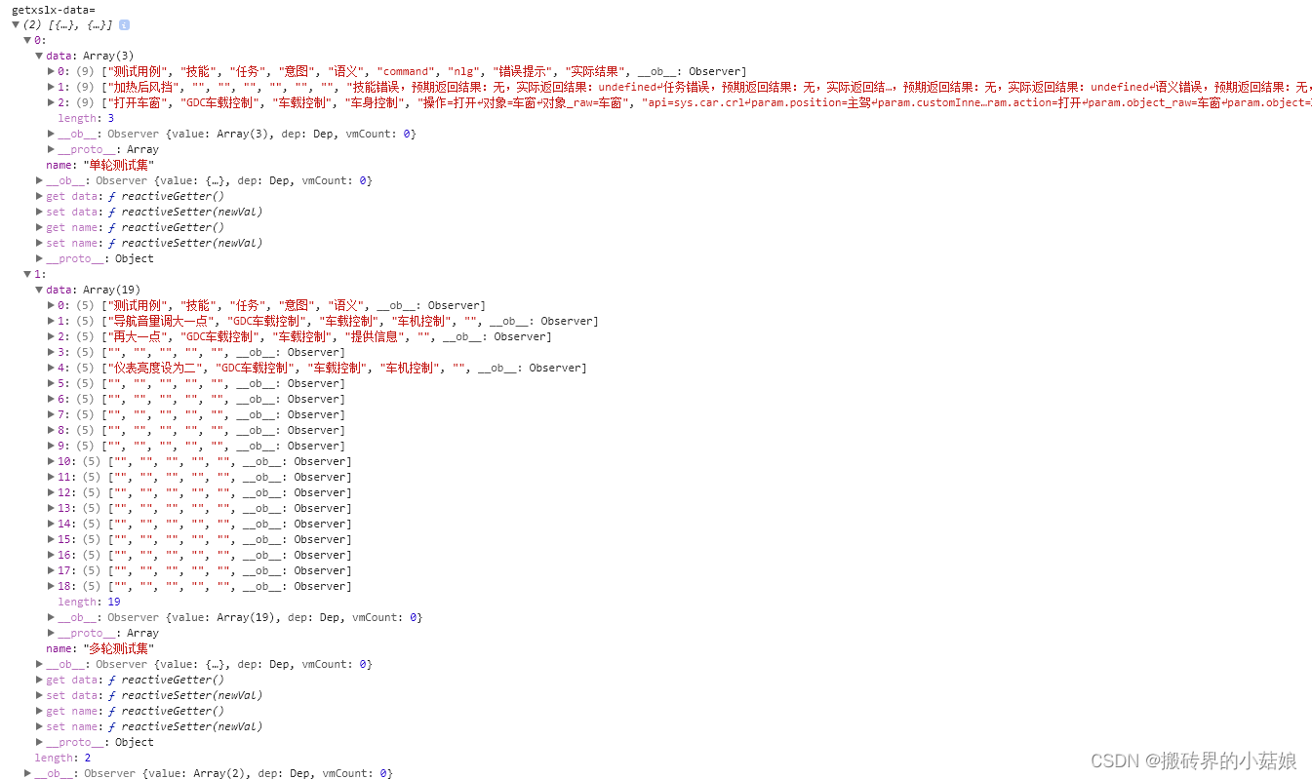Expand empty row 11 of Array(19)
The image size is (1312, 779).
(x=51, y=477)
